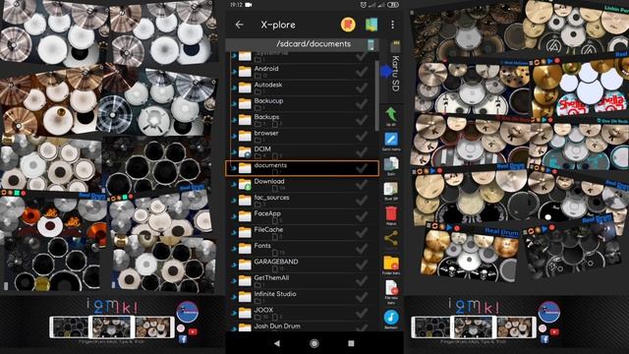Image resolution: width=629 pixels, height=354 pixels.
Task: Select the documents folder name
Action: point(270,165)
